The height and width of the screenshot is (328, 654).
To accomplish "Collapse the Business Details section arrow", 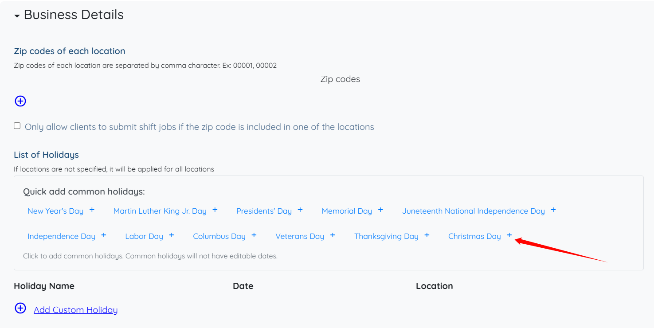I will 17,16.
